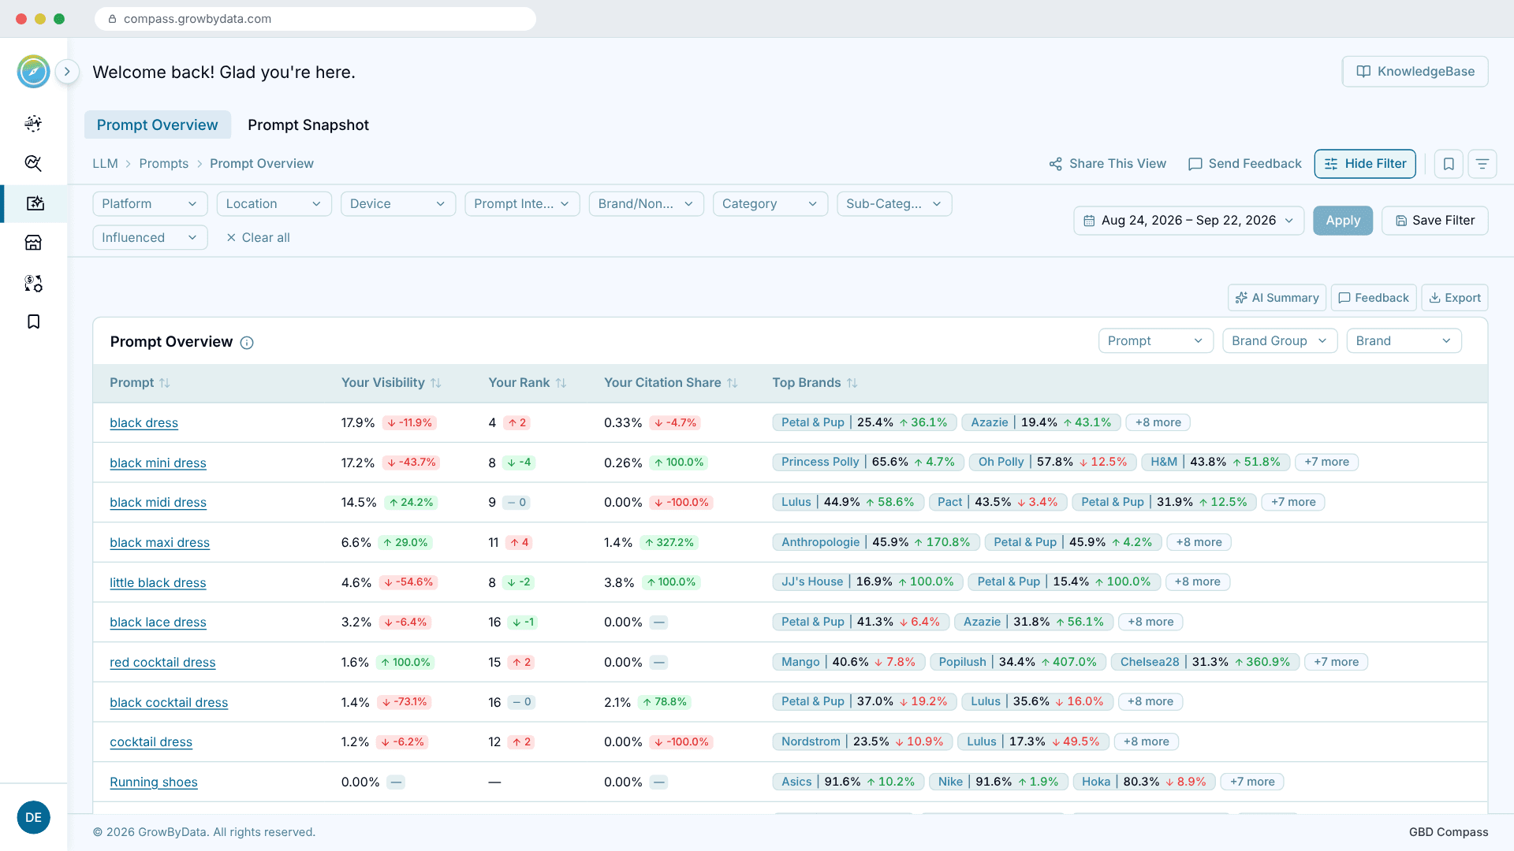Open the black midi dress prompt
Screen dimensions: 1514x851
coord(158,503)
